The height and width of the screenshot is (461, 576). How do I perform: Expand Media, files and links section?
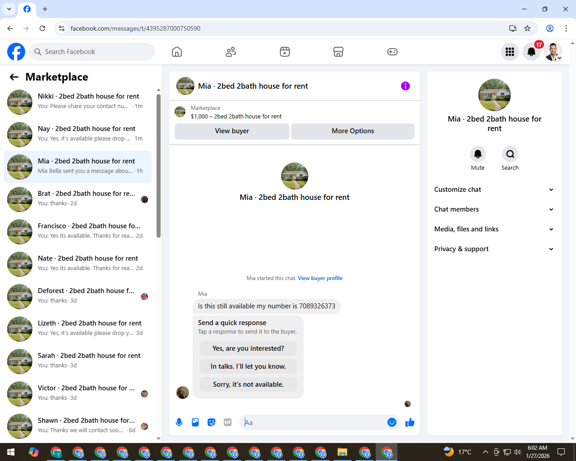pyautogui.click(x=494, y=229)
